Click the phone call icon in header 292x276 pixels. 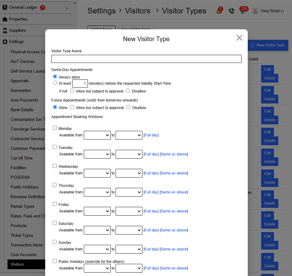point(231,11)
